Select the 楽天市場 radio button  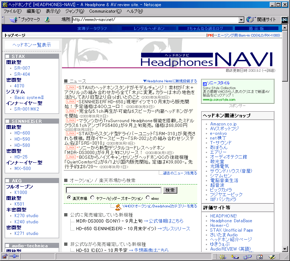point(69,198)
